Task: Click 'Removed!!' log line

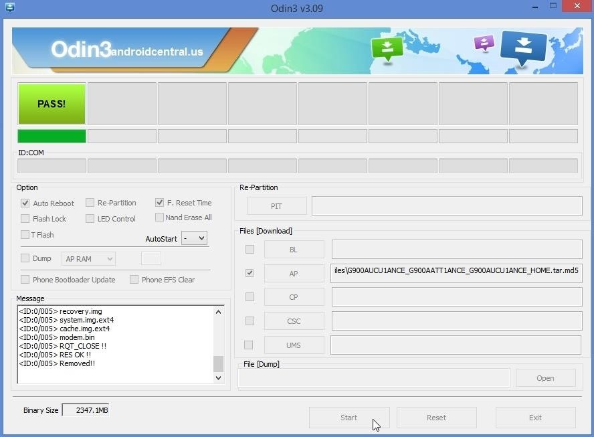Action: click(x=58, y=363)
